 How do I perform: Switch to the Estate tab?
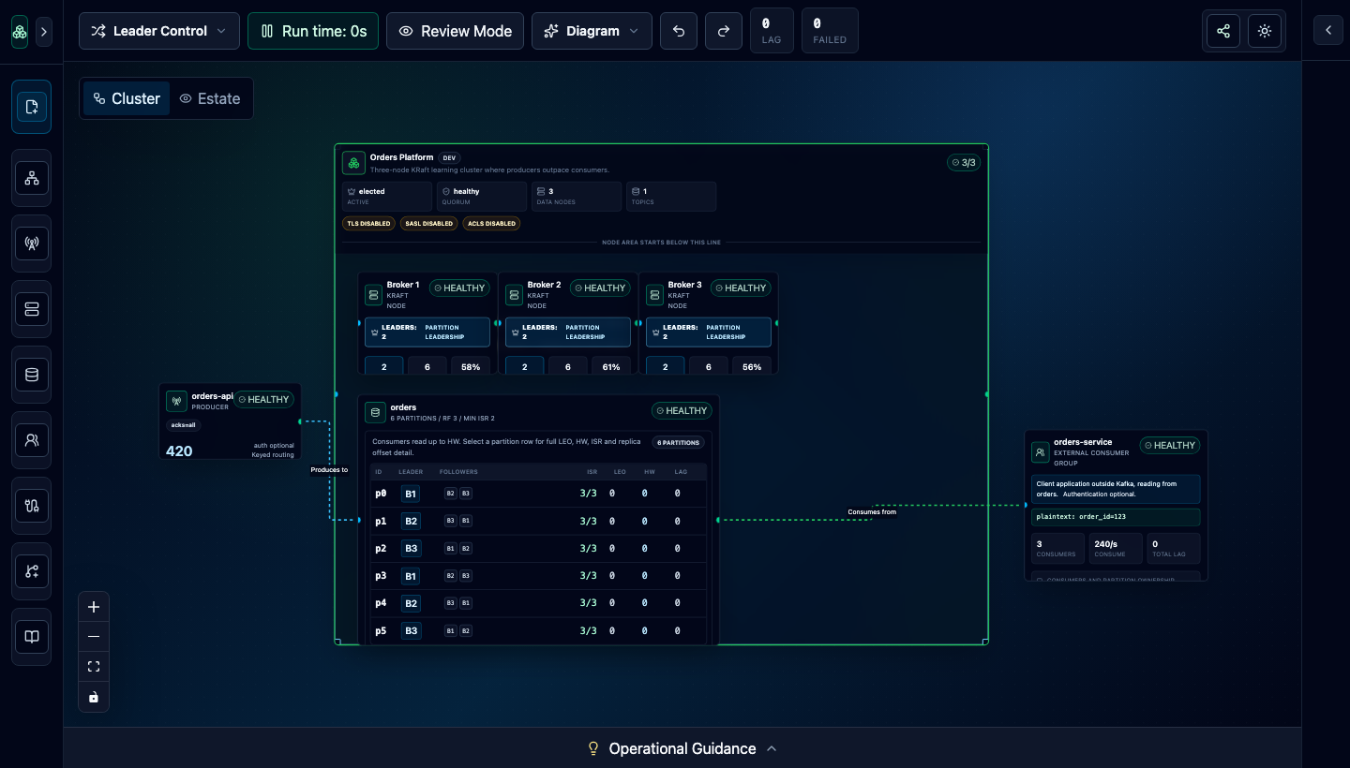tap(210, 98)
